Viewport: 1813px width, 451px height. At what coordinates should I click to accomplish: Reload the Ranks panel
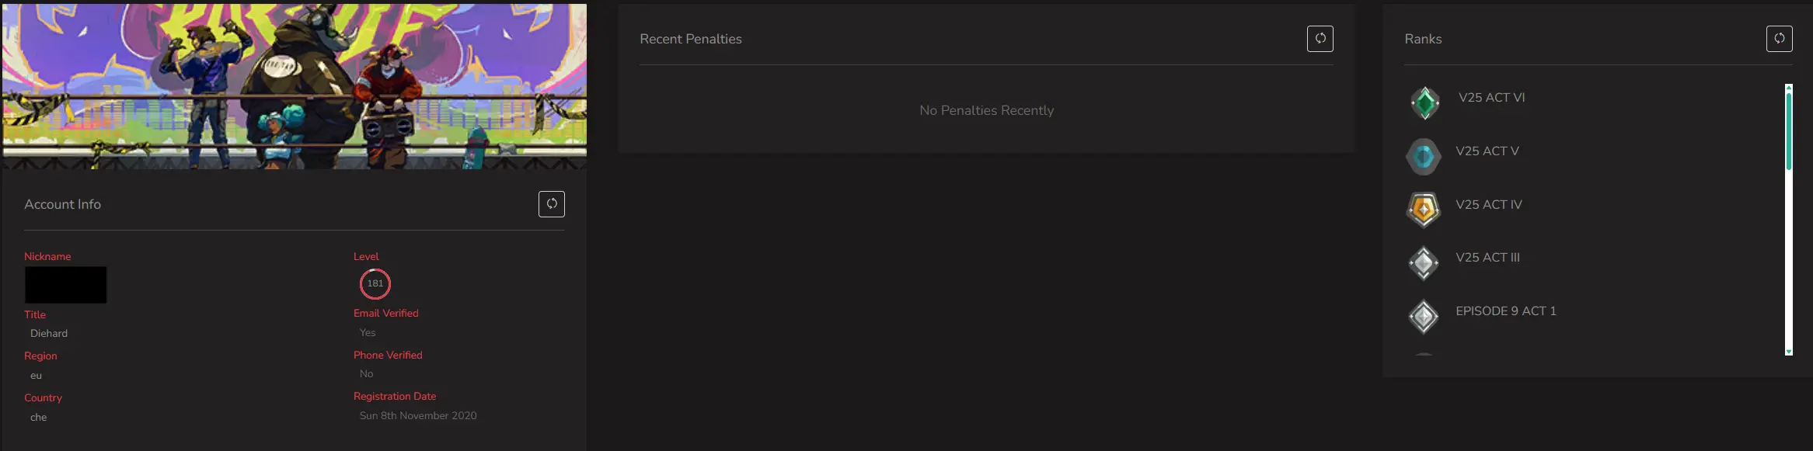(1779, 39)
